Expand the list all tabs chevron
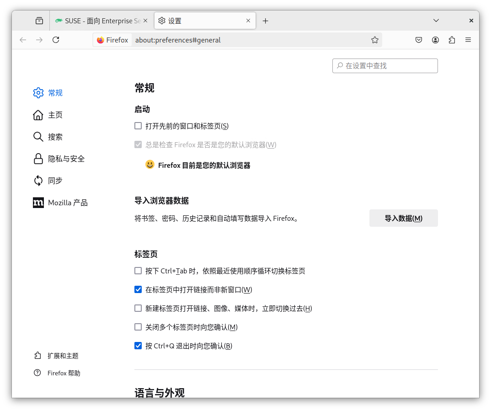 coord(436,21)
